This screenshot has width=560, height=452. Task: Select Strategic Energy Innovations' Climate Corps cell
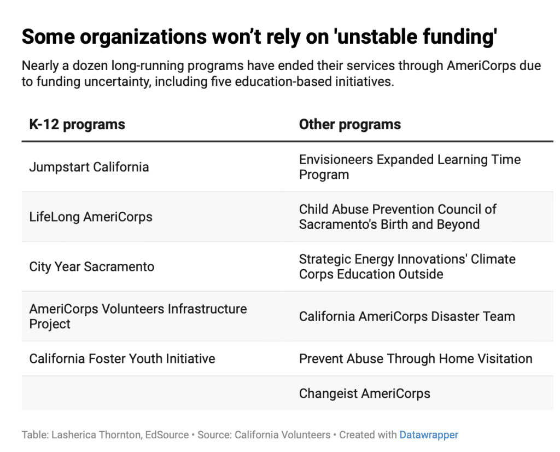[x=407, y=266]
